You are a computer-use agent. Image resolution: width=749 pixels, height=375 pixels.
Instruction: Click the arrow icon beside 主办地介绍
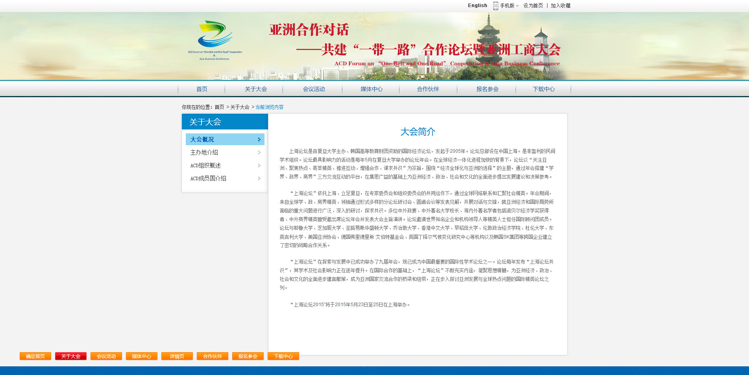pos(259,152)
